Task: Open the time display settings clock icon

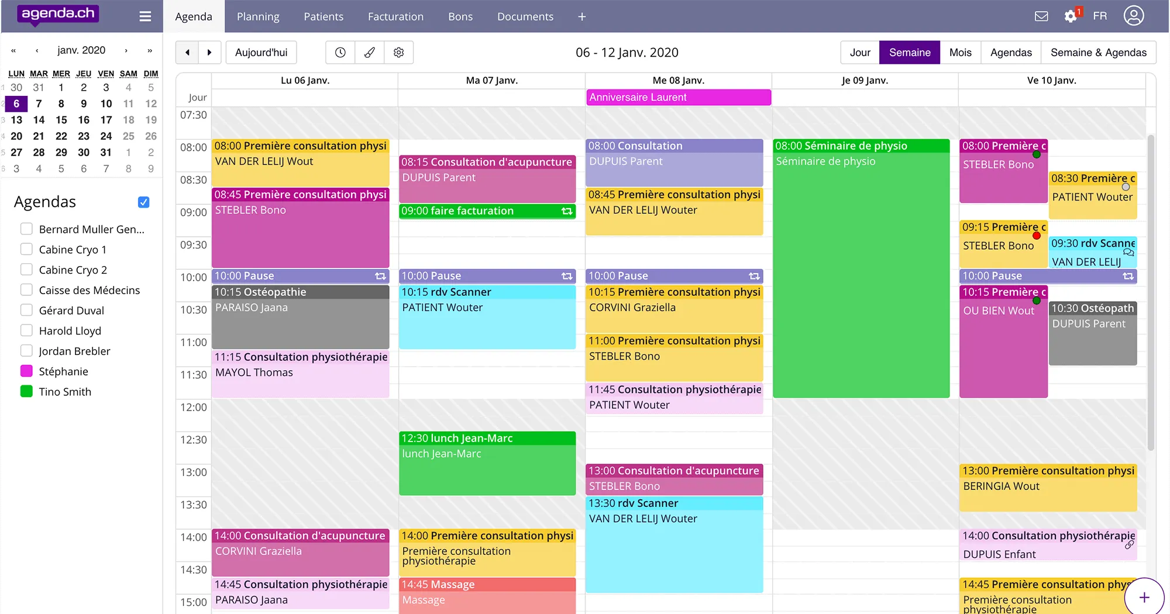Action: pos(340,53)
